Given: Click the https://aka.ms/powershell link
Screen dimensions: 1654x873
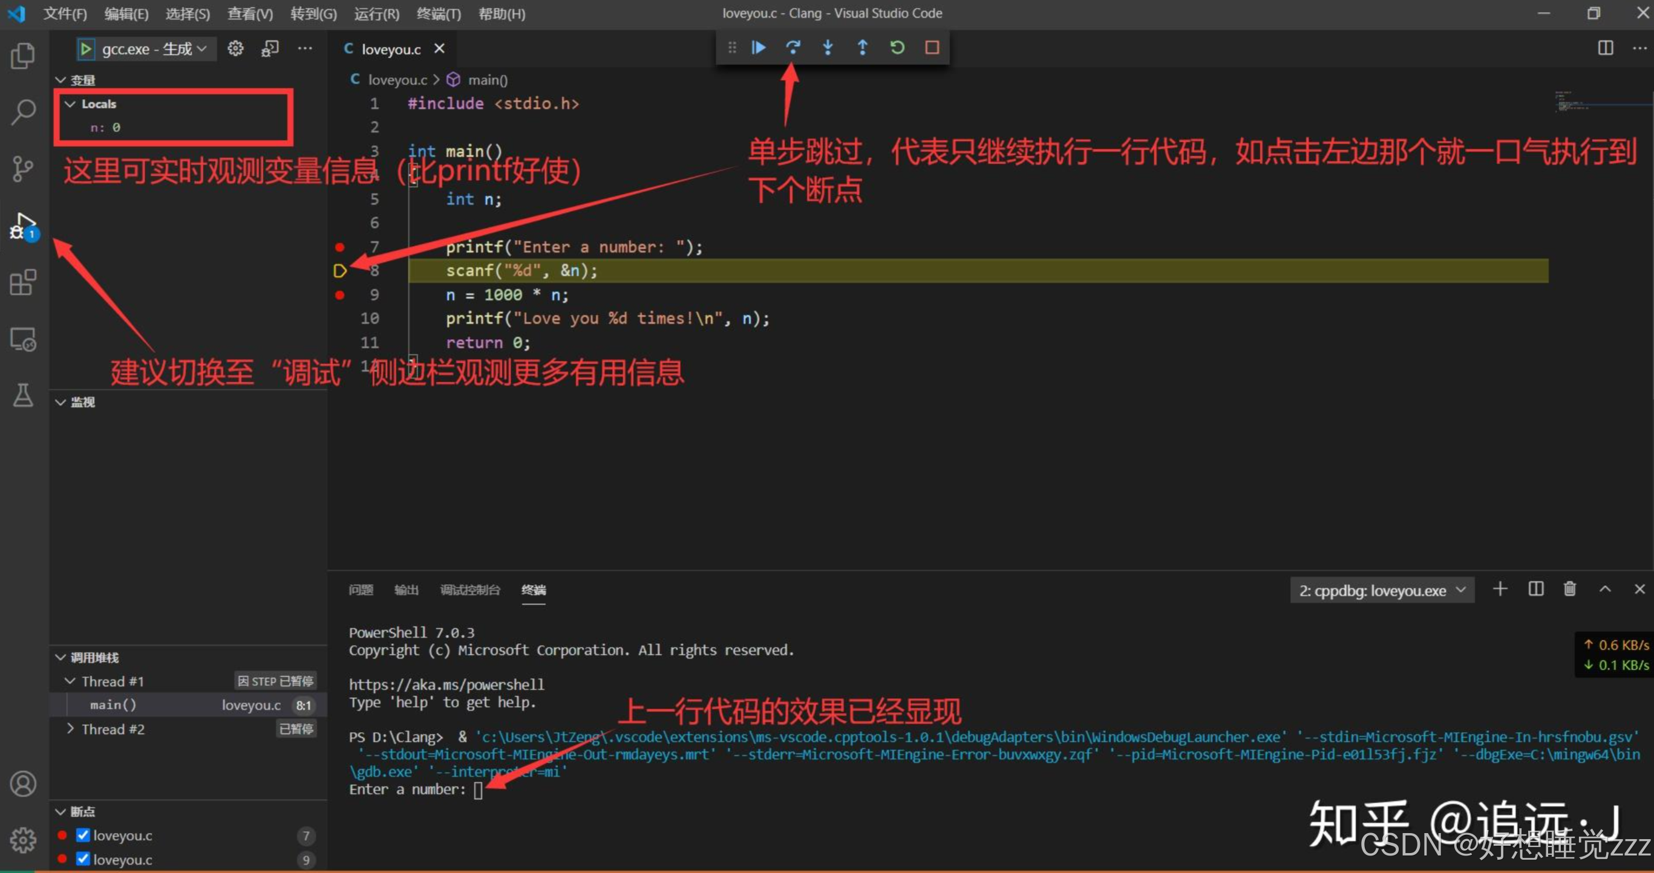Looking at the screenshot, I should [x=446, y=684].
